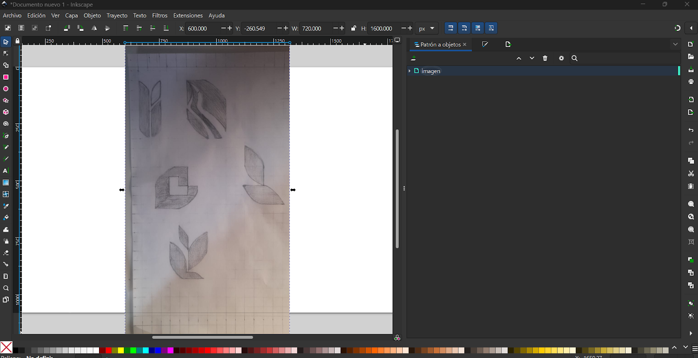This screenshot has width=698, height=358.
Task: Flip selection horizontally
Action: (94, 28)
